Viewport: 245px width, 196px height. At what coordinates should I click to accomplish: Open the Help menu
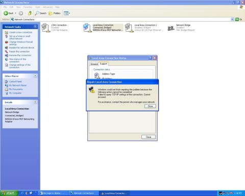pyautogui.click(x=57, y=7)
